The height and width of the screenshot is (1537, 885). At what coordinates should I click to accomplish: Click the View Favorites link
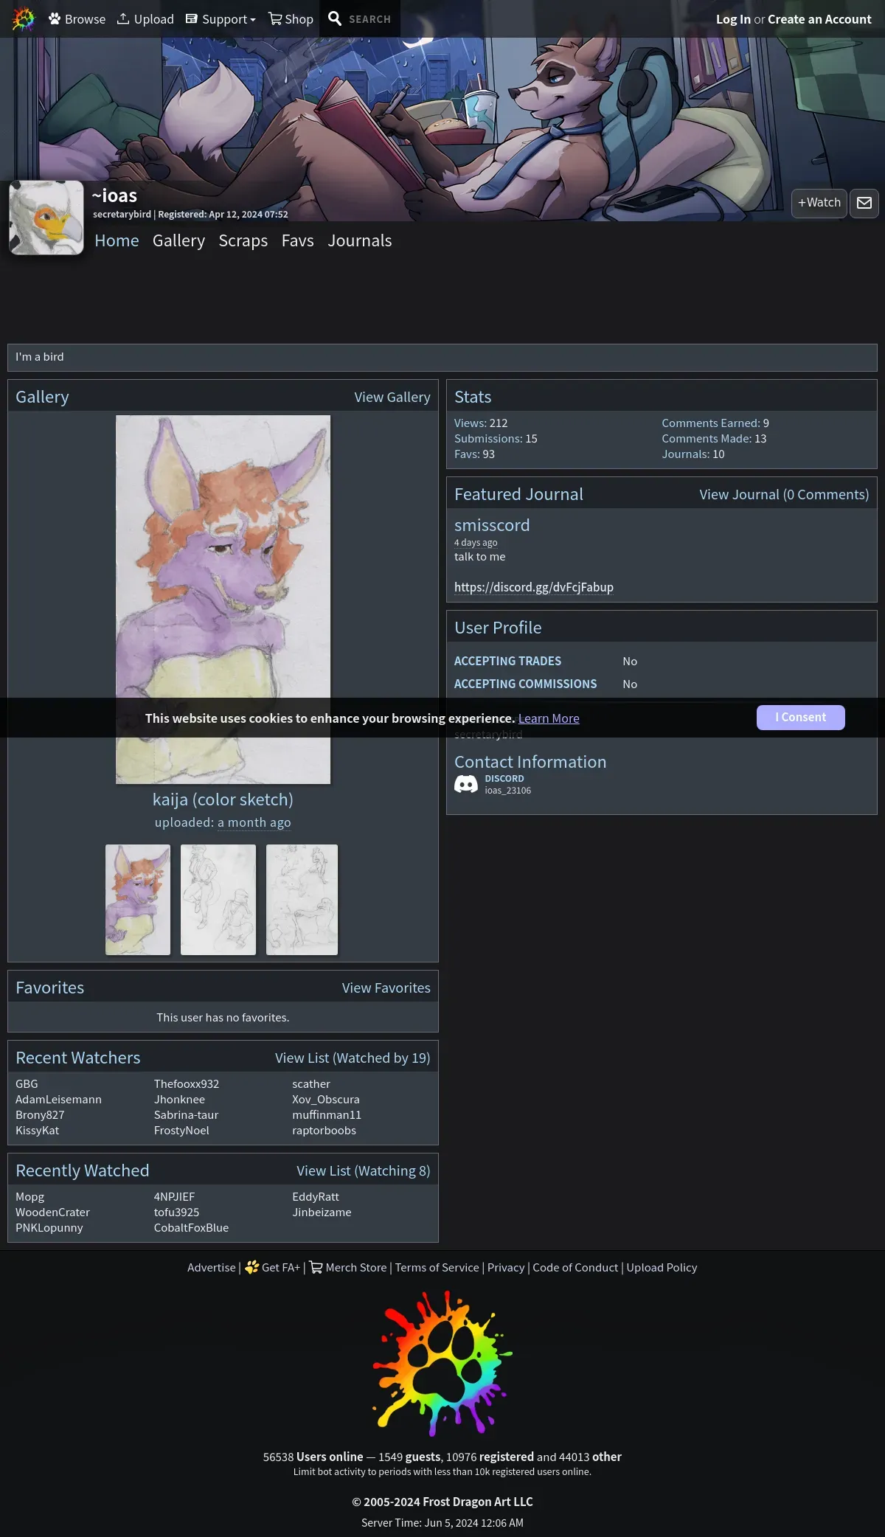[386, 988]
